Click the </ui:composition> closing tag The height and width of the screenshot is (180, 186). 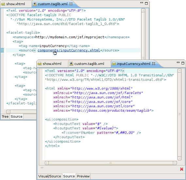point(63,142)
